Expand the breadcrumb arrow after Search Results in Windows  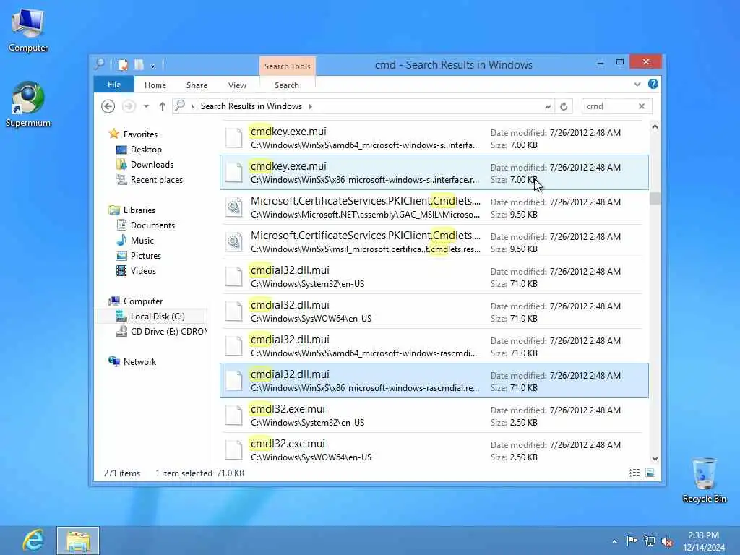click(311, 106)
